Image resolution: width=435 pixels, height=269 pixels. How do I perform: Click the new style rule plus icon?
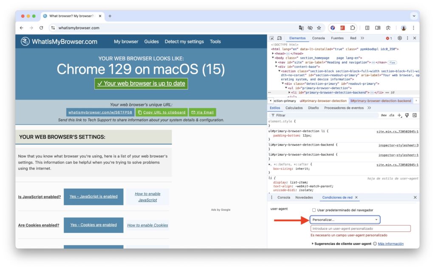pyautogui.click(x=399, y=115)
